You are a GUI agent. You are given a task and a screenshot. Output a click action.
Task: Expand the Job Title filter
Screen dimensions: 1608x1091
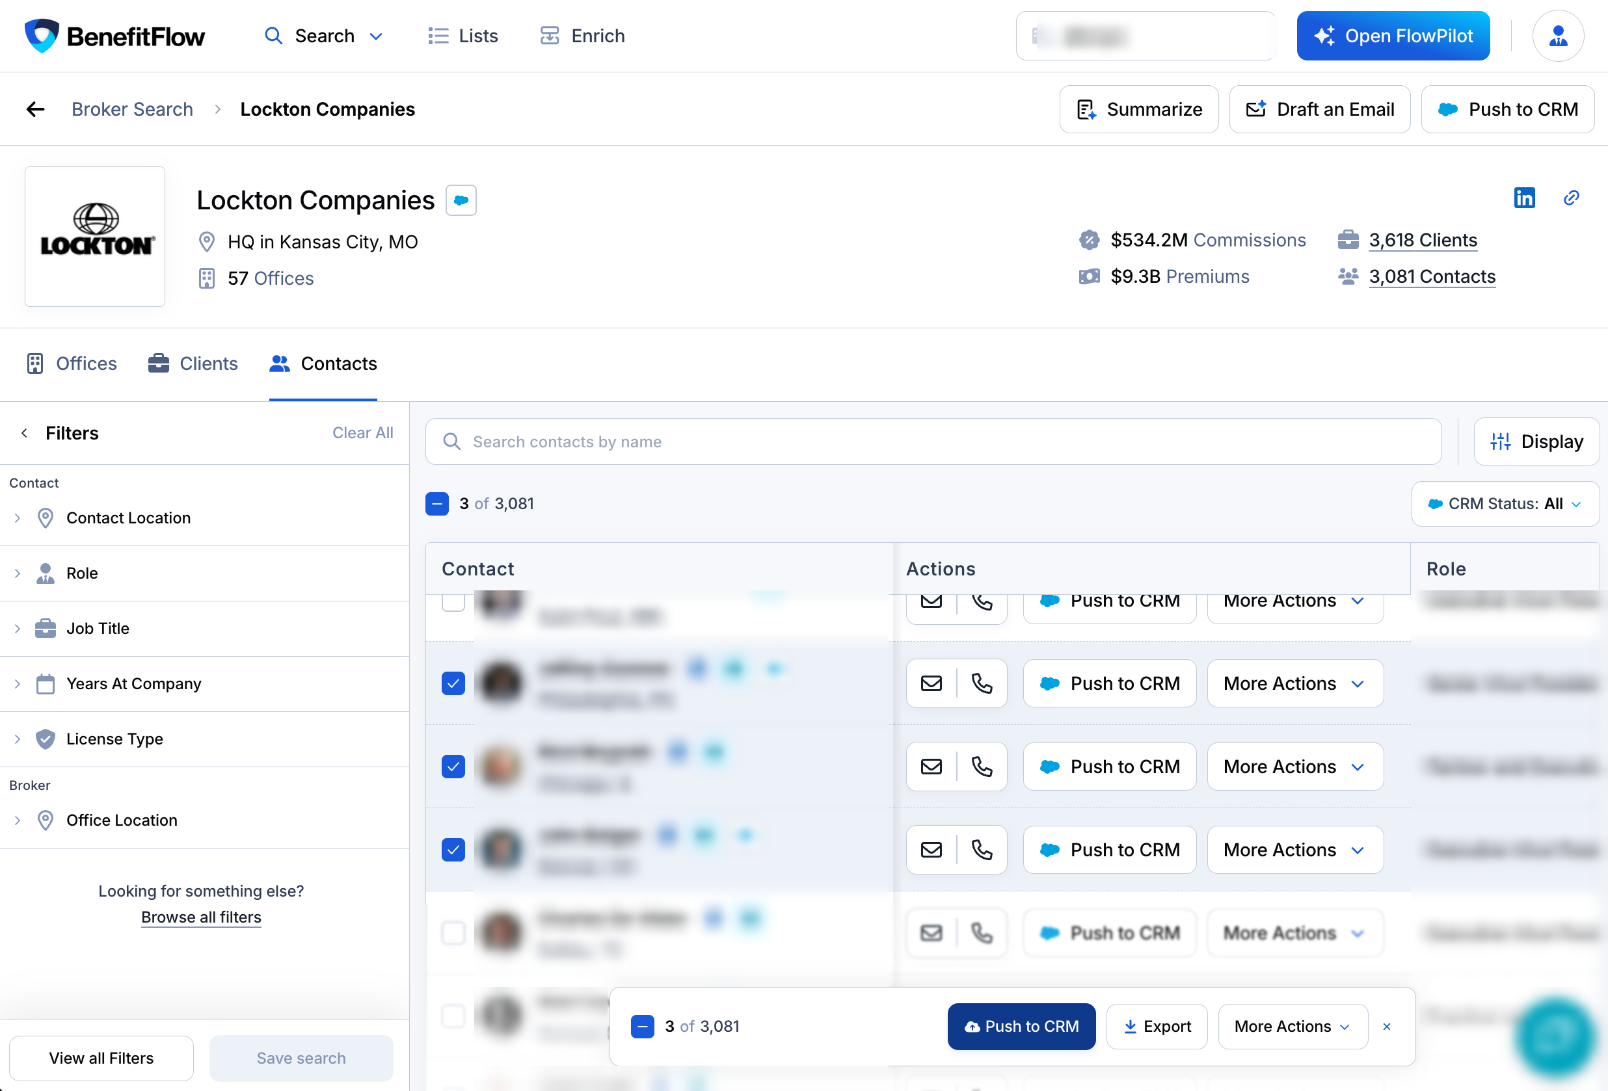[x=204, y=629]
